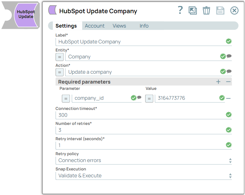This screenshot has height=195, width=245.
Task: Open the Snap Execution dropdown
Action: [144, 176]
